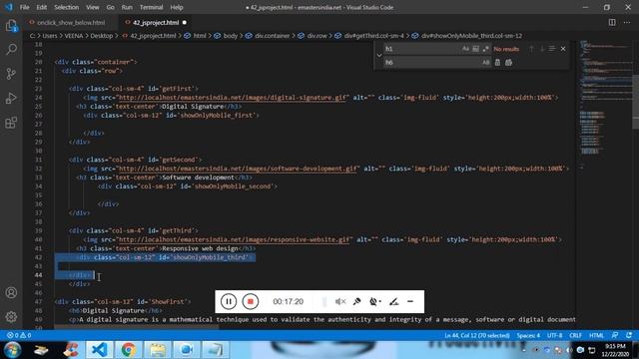Image resolution: width=639 pixels, height=359 pixels.
Task: Click Ln 44, Col 12 status item
Action: [x=477, y=335]
